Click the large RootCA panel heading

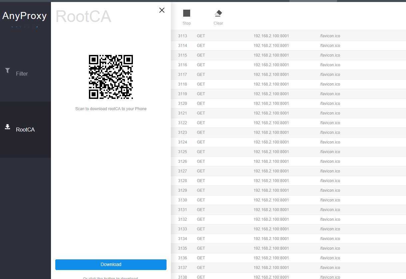point(83,16)
